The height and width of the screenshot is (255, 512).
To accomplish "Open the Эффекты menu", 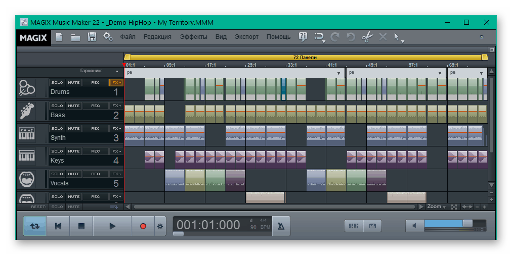I will click(194, 37).
